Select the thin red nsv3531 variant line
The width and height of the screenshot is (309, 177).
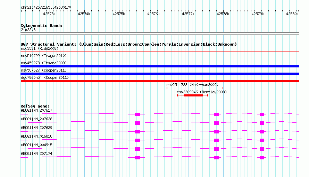point(160,52)
